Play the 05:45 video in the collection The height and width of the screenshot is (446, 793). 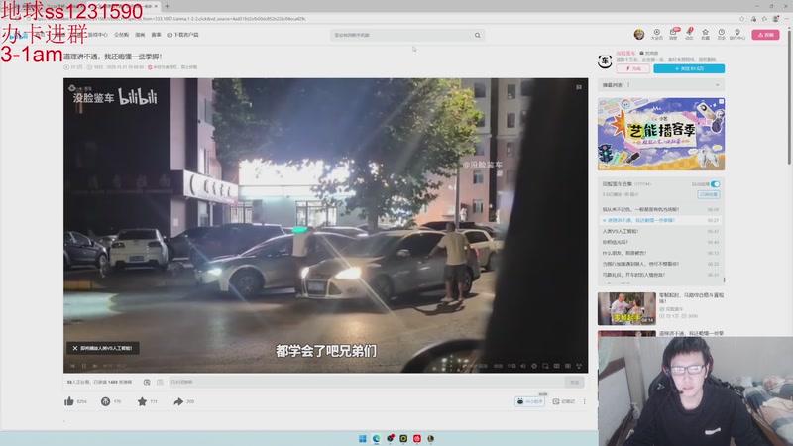[661, 242]
